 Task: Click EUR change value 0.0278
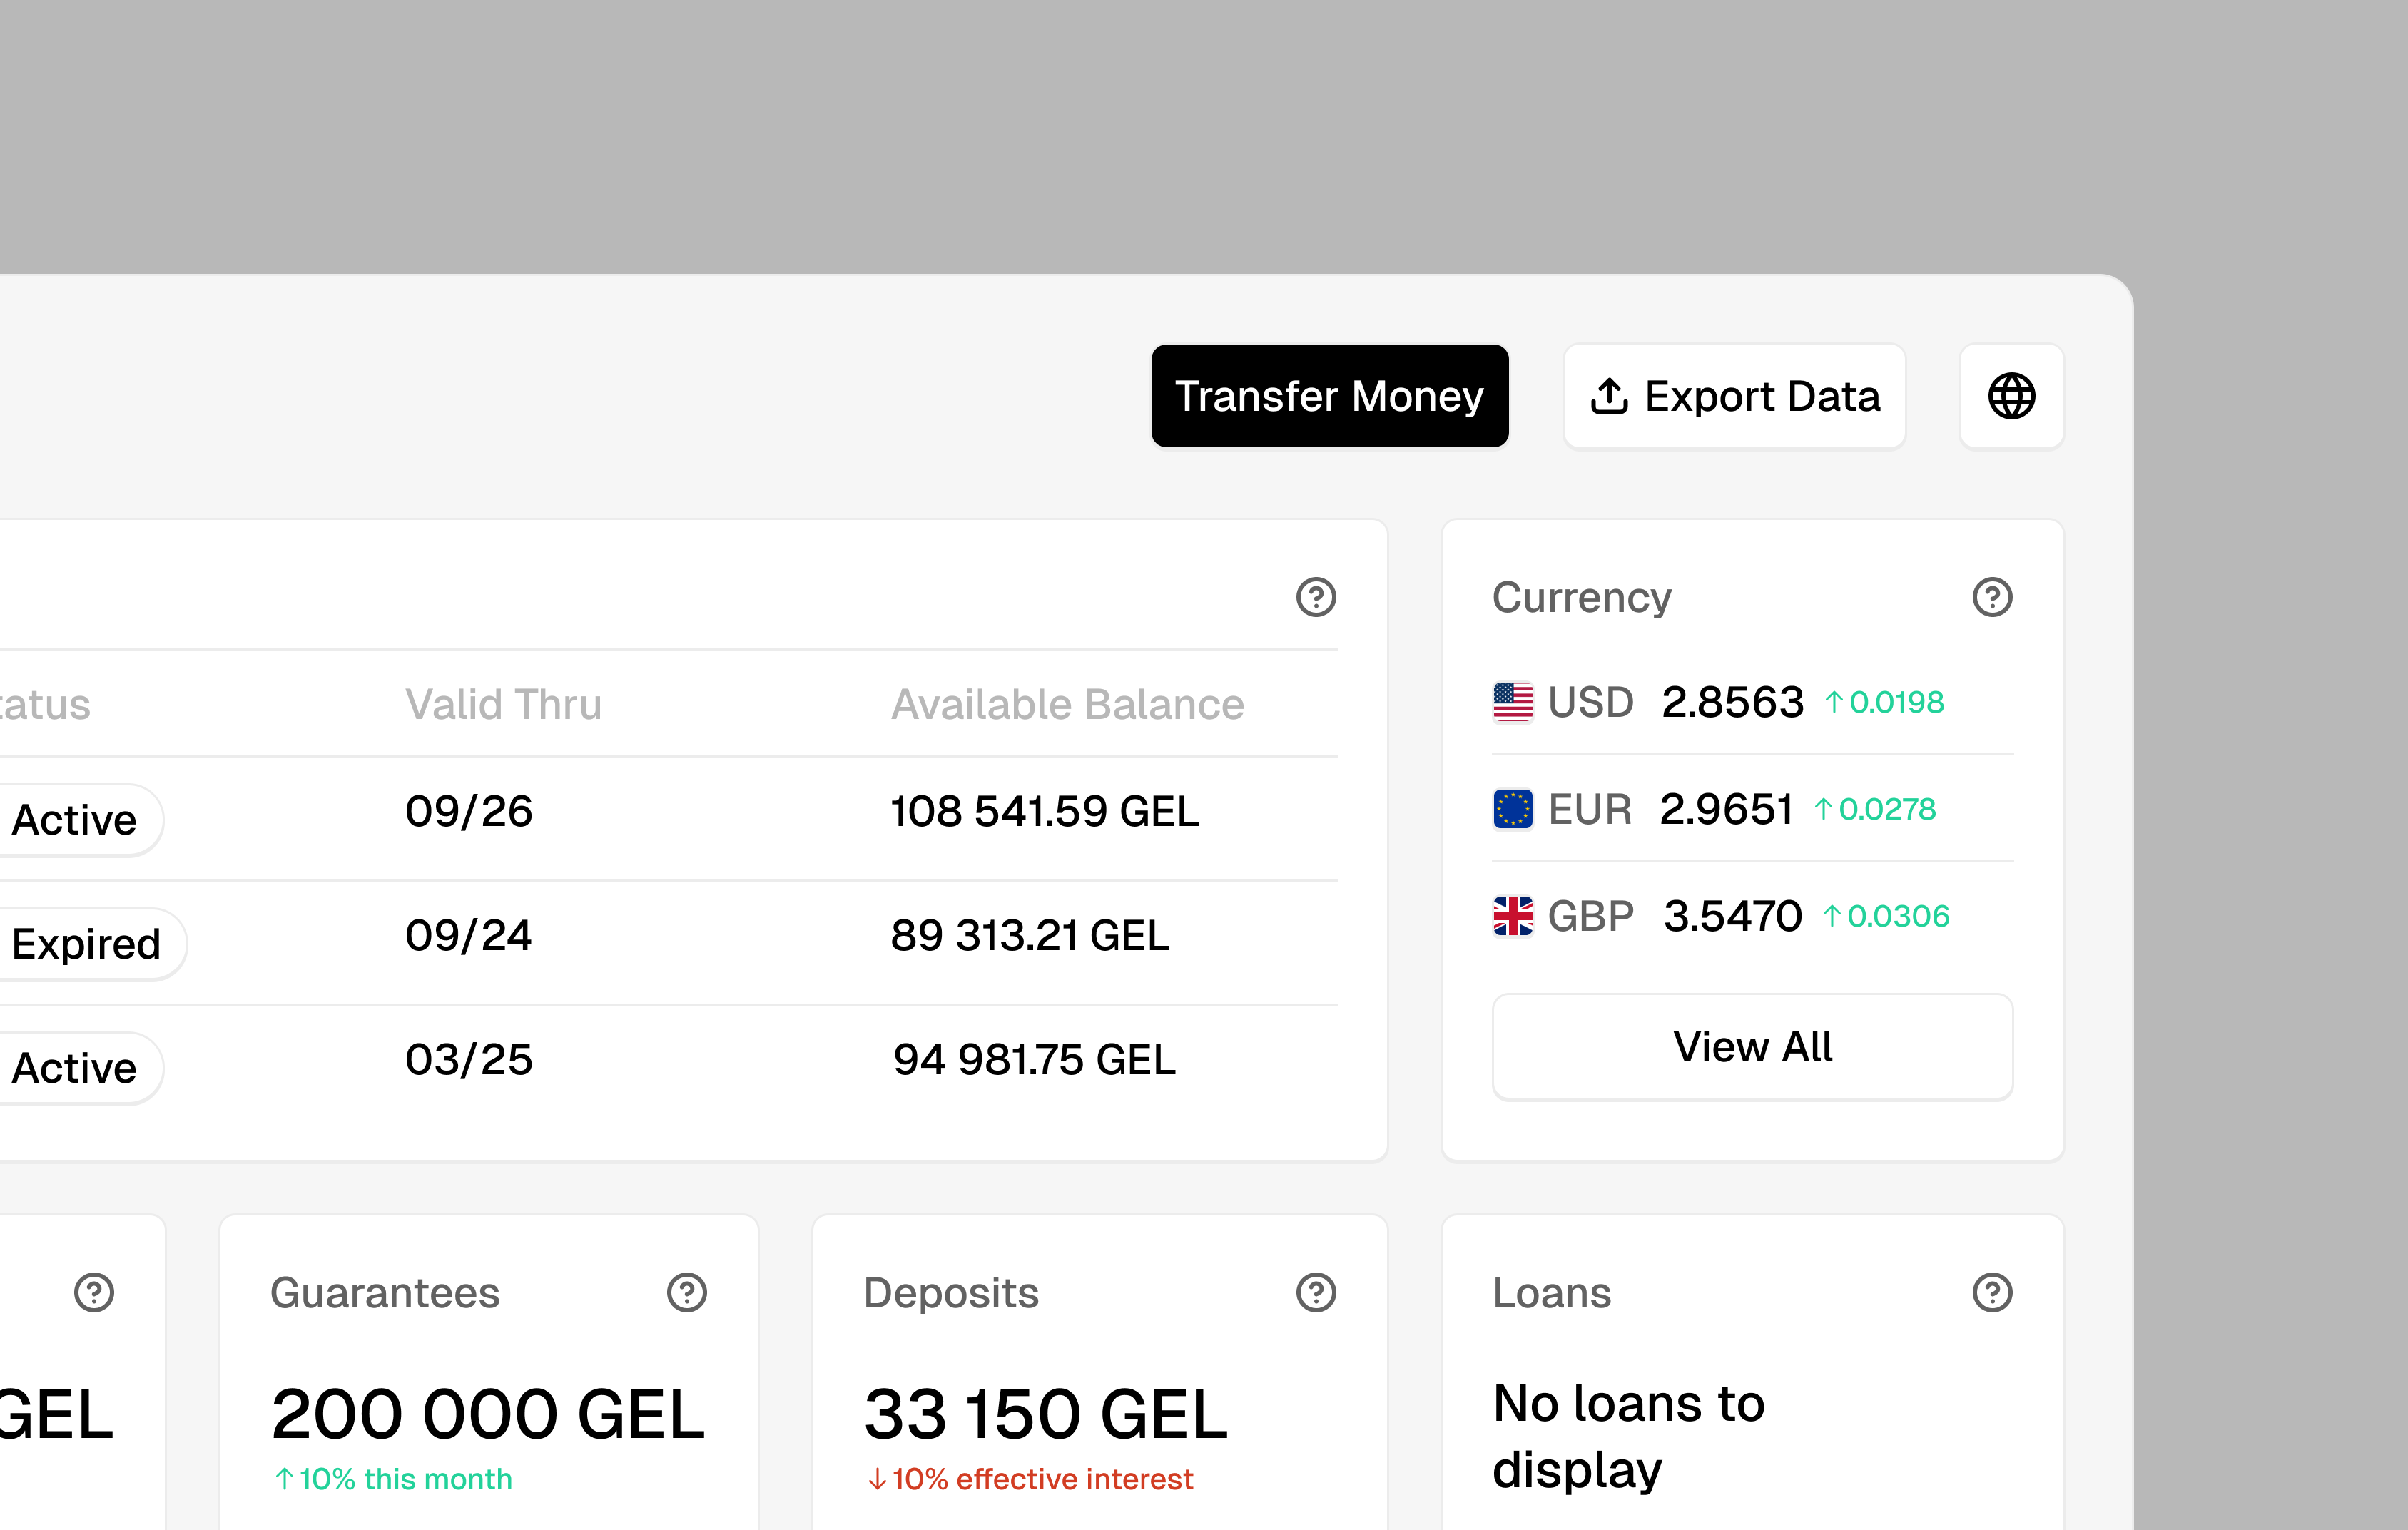tap(1887, 809)
